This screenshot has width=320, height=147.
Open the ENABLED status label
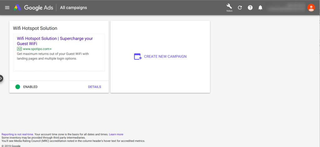[x=30, y=87]
